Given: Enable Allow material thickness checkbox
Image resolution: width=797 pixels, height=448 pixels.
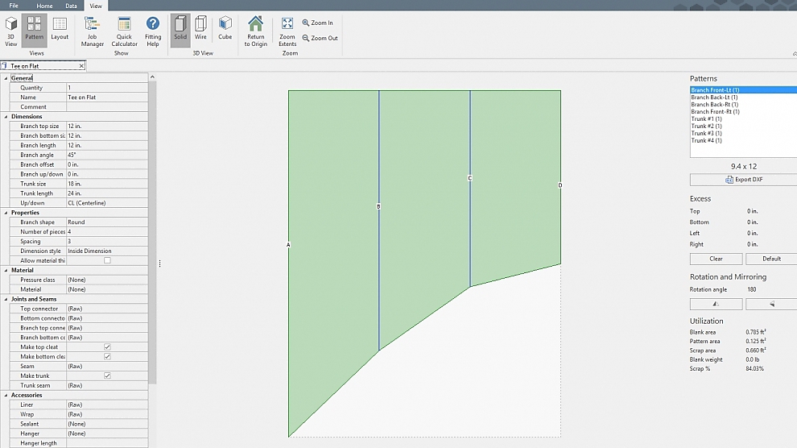Looking at the screenshot, I should (x=107, y=261).
